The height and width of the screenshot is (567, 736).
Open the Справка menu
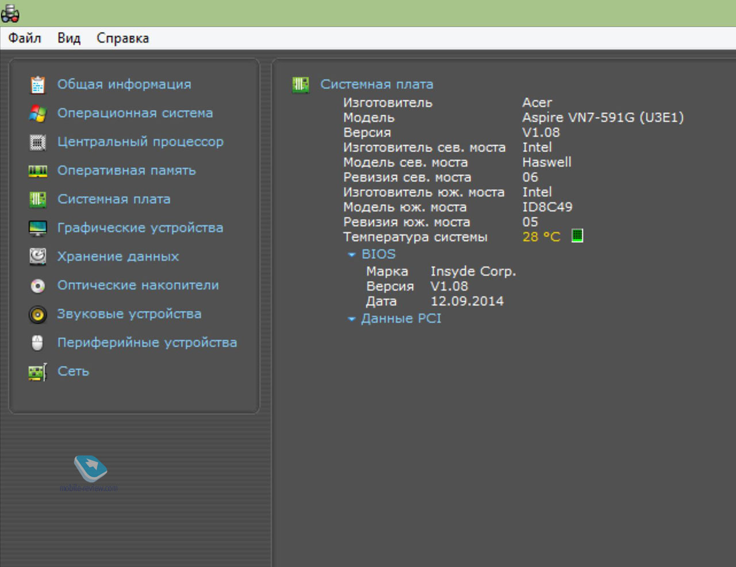122,39
